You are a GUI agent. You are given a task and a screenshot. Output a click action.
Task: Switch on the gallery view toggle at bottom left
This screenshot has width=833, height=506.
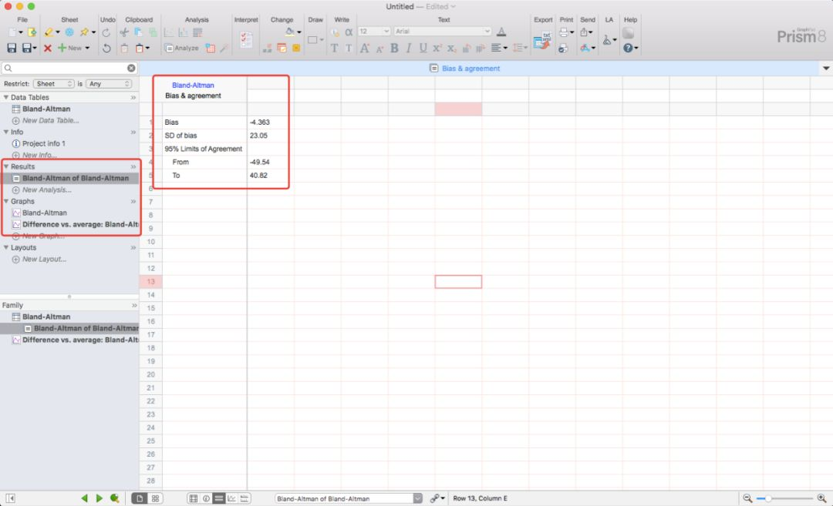(x=154, y=497)
